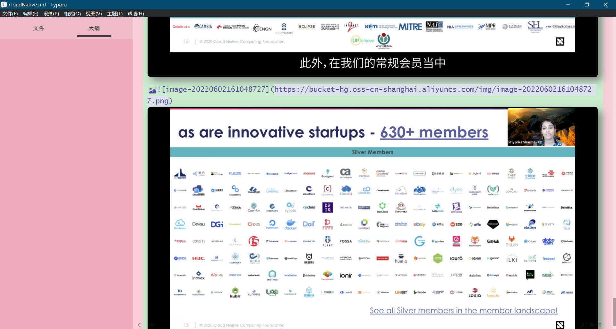Click the vertical scrollbar thumb
Image resolution: width=616 pixels, height=329 pixels.
click(614, 312)
